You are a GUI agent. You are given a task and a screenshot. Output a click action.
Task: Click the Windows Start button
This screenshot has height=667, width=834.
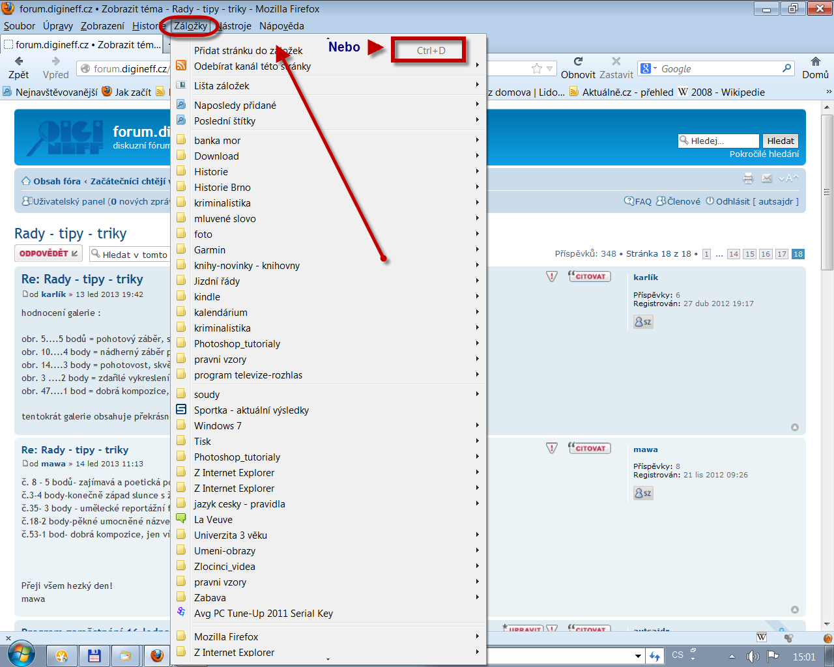click(22, 654)
